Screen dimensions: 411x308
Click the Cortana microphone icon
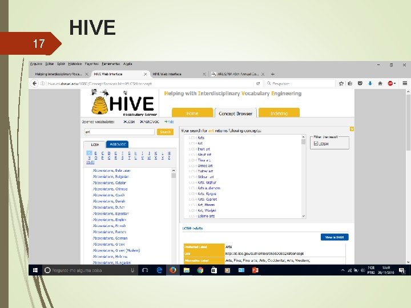132,270
